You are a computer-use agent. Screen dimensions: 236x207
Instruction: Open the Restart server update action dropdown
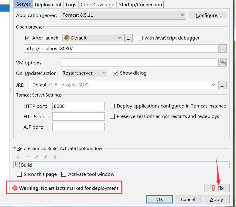(x=85, y=73)
